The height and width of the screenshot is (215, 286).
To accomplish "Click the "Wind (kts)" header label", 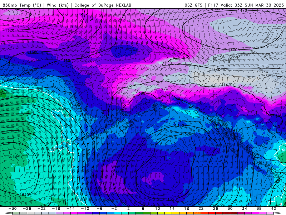I will pyautogui.click(x=58, y=5).
